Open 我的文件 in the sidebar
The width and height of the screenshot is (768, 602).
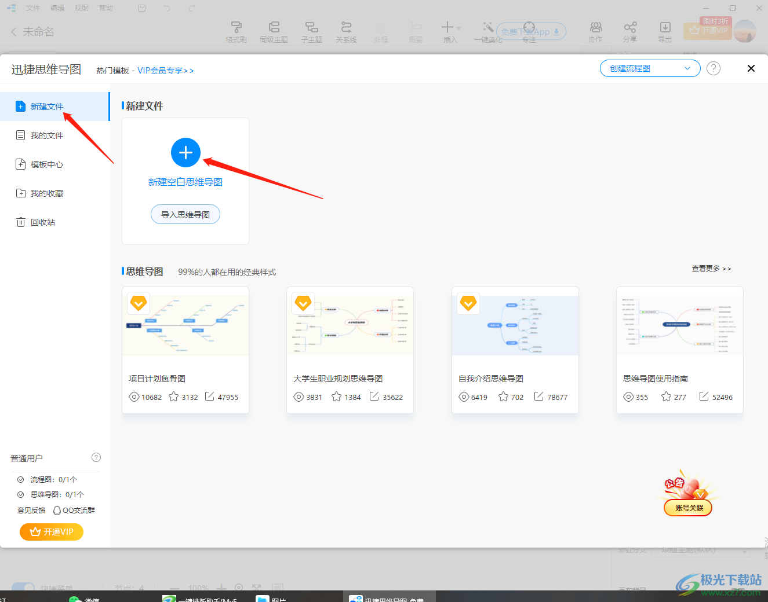[54, 135]
